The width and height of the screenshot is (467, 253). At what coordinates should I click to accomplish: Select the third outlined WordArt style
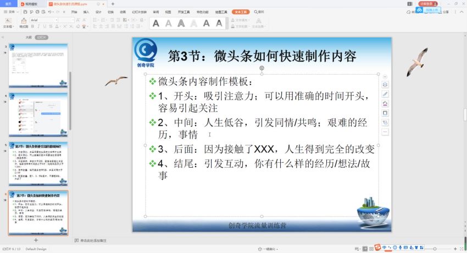coord(181,24)
